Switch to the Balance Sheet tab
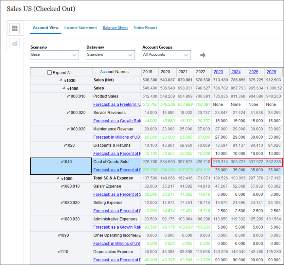This screenshot has height=265, width=284. (115, 28)
